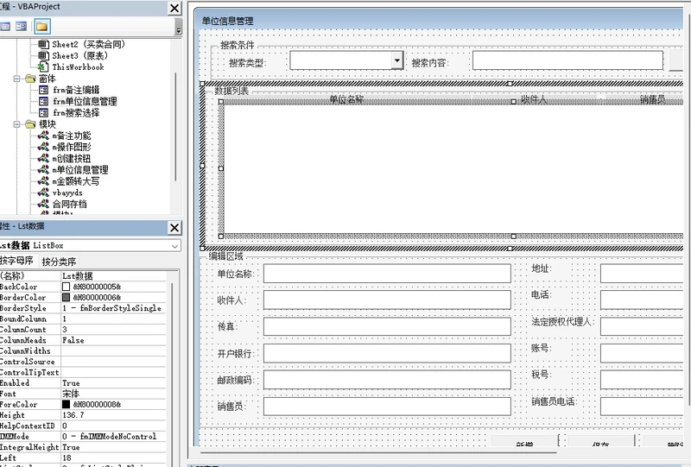Viewport: 691px width, 467px height.
Task: Close the Lst数据 properties pane
Action: coord(174,227)
